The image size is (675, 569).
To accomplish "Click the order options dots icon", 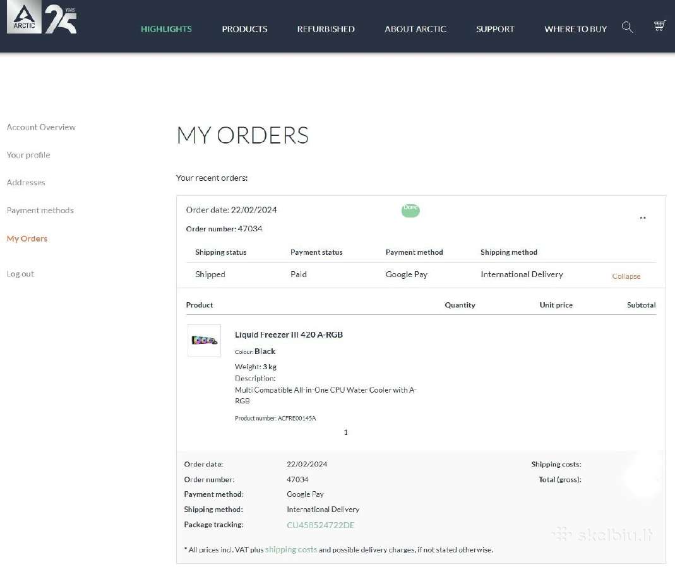I will tap(643, 218).
